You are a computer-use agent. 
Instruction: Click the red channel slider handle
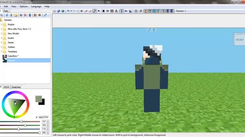click(21, 121)
